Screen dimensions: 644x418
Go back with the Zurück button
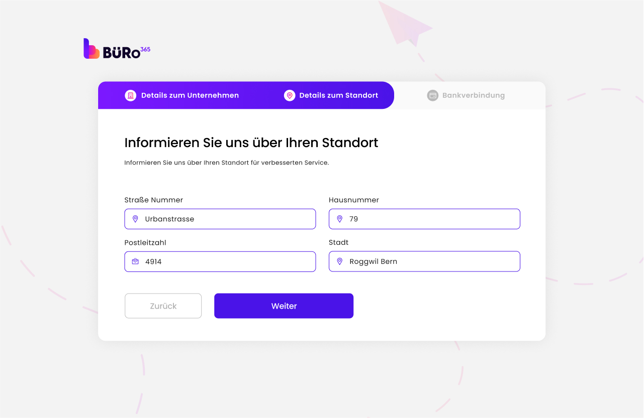point(163,306)
